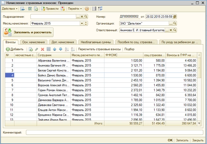The image size is (207, 144).
Task: Open calendar picker next to date field
Action: (175, 16)
